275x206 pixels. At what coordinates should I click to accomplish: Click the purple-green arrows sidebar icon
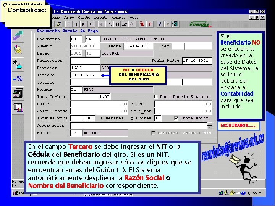click(x=18, y=35)
